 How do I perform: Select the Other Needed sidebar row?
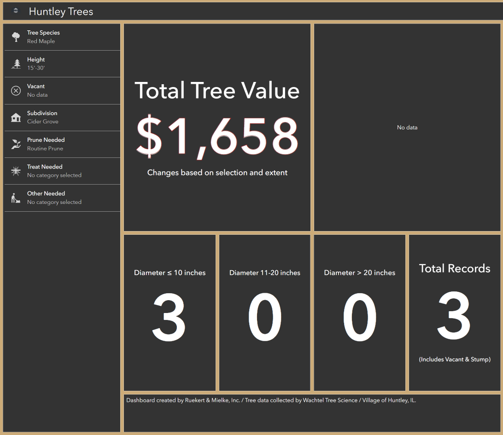[62, 198]
